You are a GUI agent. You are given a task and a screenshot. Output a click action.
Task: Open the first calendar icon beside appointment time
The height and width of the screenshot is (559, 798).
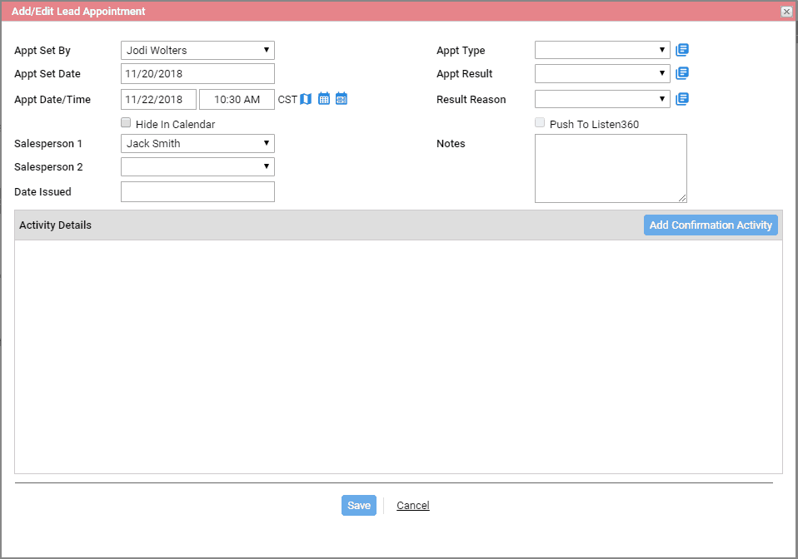pyautogui.click(x=324, y=99)
